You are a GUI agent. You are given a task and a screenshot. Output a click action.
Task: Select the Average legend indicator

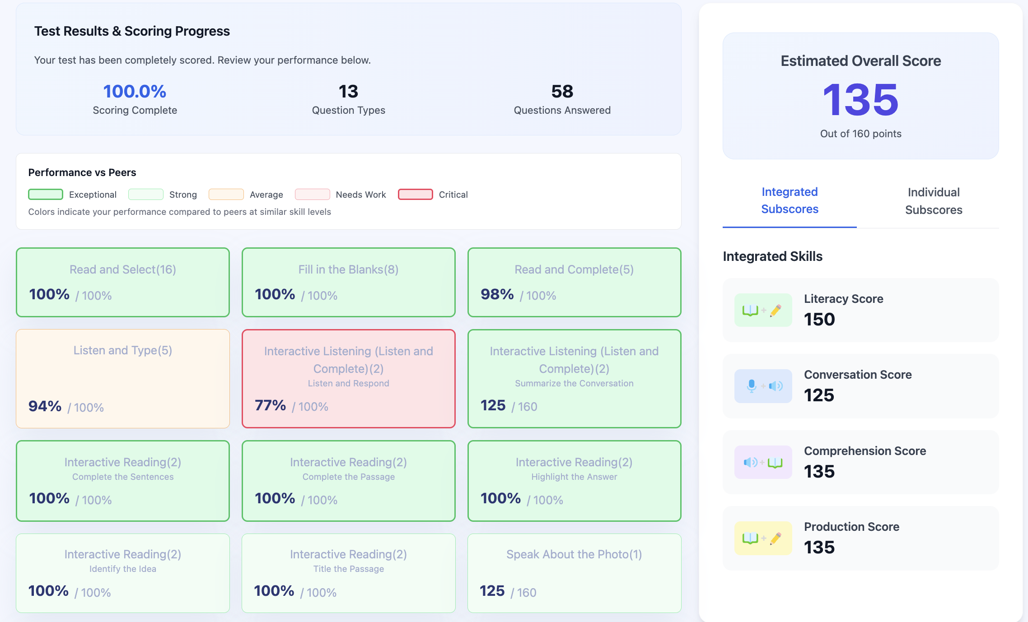point(226,194)
